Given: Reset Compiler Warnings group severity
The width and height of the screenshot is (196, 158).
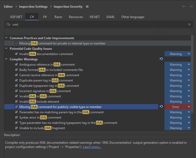Looking at the screenshot, I should tap(161, 59).
